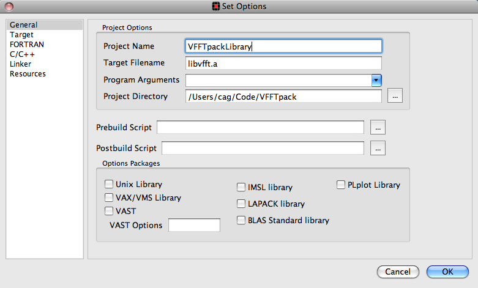Image resolution: width=478 pixels, height=288 pixels.
Task: Toggle the VAX/VMS Library checkbox
Action: coord(109,198)
